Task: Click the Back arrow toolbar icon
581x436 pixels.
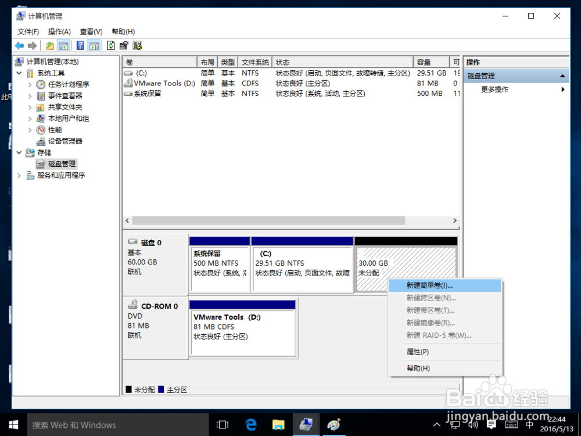Action: [19, 45]
